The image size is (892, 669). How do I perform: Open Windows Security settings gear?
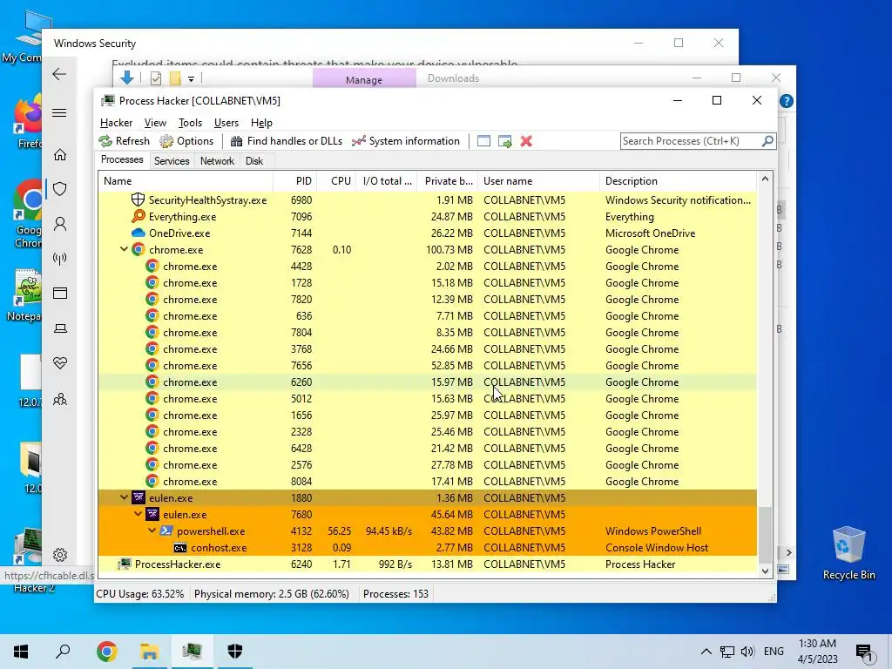[x=60, y=555]
